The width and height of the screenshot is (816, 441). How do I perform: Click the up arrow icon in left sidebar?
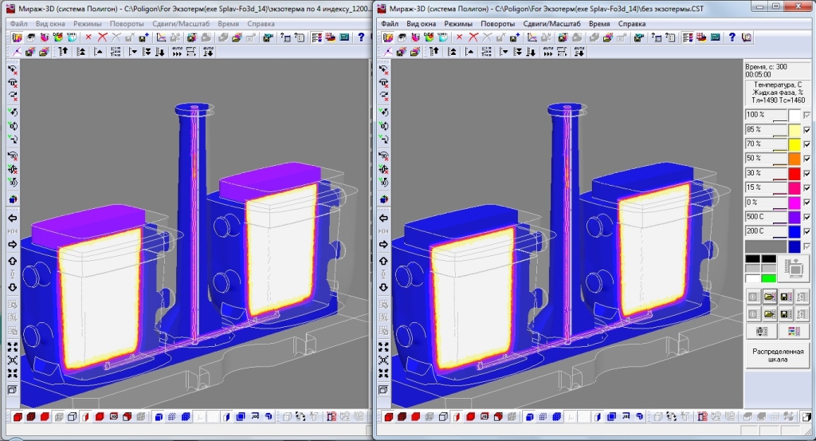13,261
